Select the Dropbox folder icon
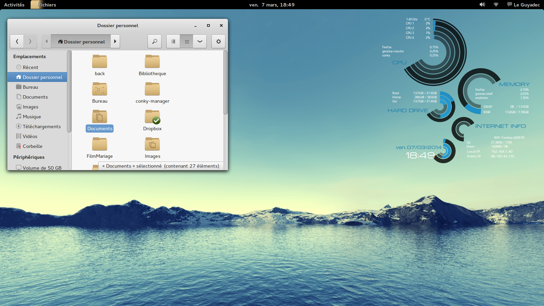544x306 pixels. click(152, 117)
